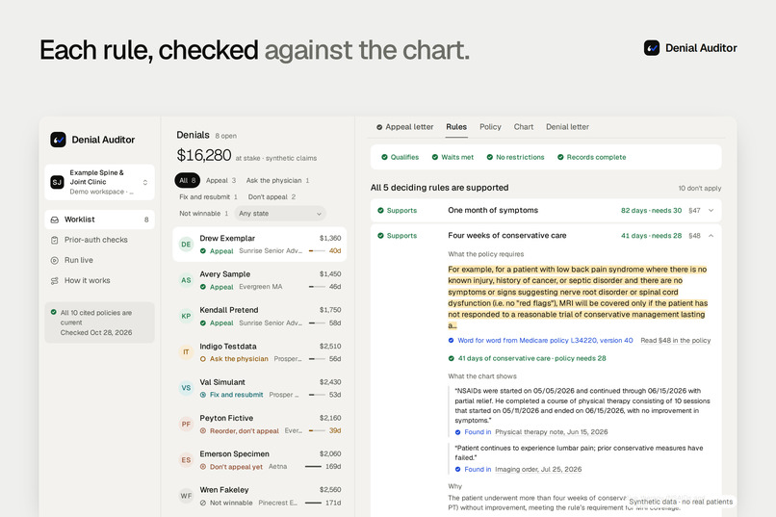The height and width of the screenshot is (517, 776).
Task: Collapse the Four weeks of conservative care rule
Action: (711, 236)
